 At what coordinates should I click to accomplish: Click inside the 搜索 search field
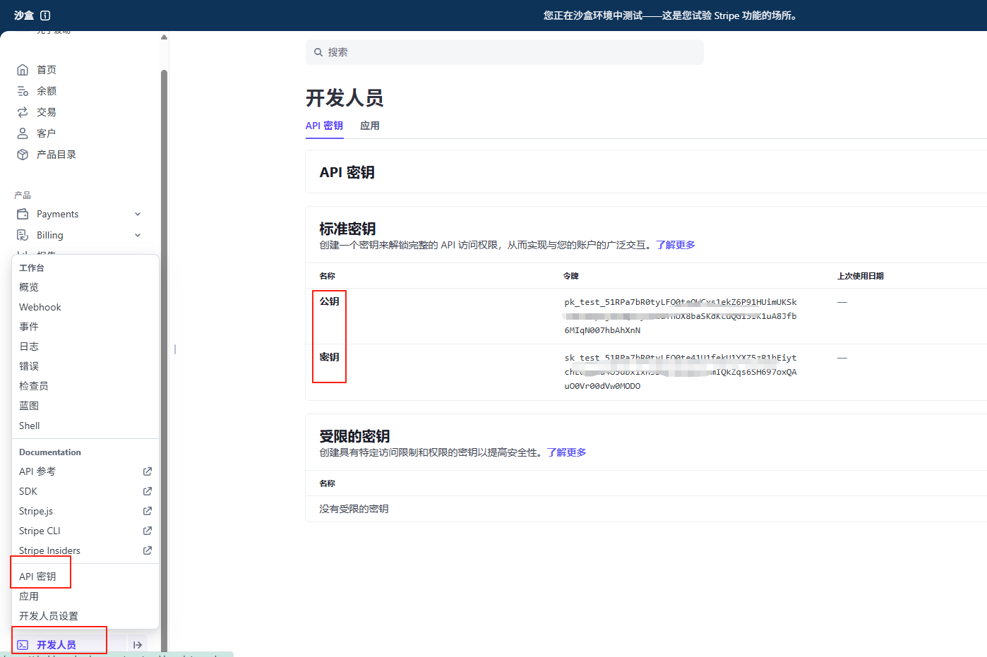(x=504, y=52)
